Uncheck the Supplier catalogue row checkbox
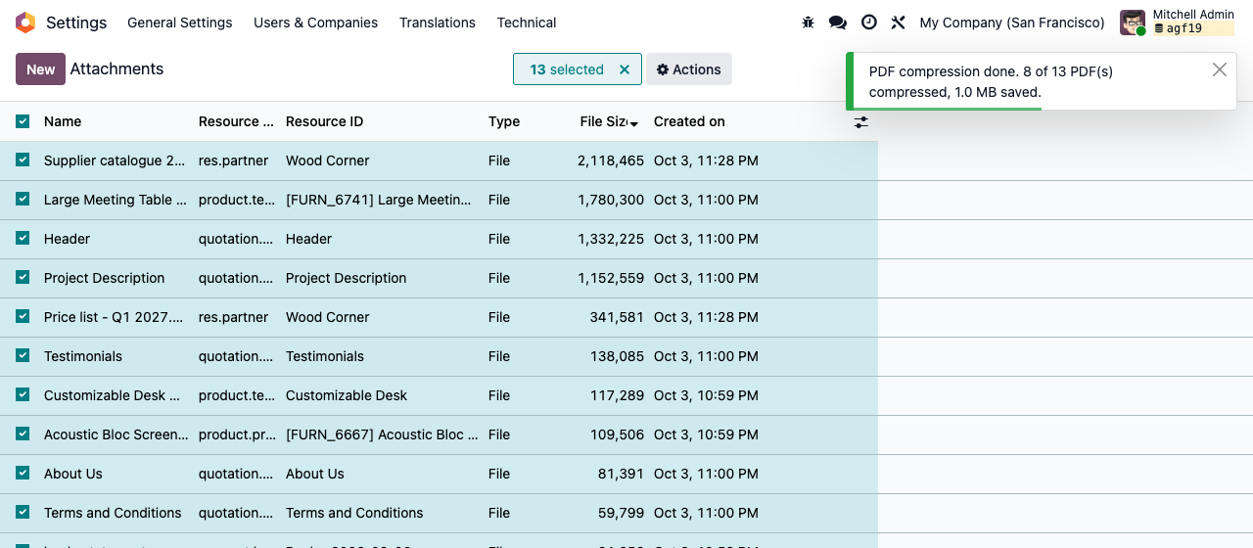 click(23, 160)
